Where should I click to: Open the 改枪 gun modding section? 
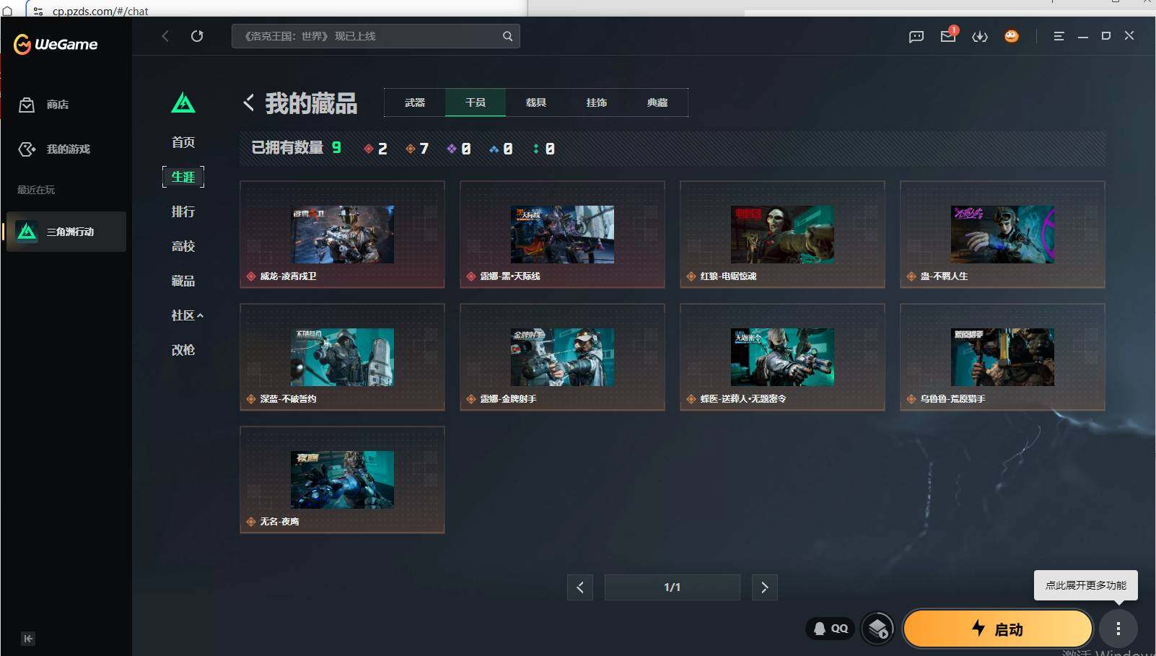[183, 350]
